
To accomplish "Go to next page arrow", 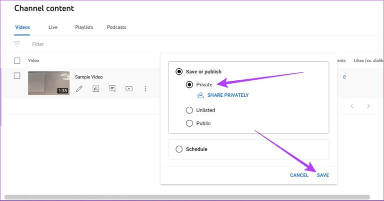I will [x=368, y=106].
